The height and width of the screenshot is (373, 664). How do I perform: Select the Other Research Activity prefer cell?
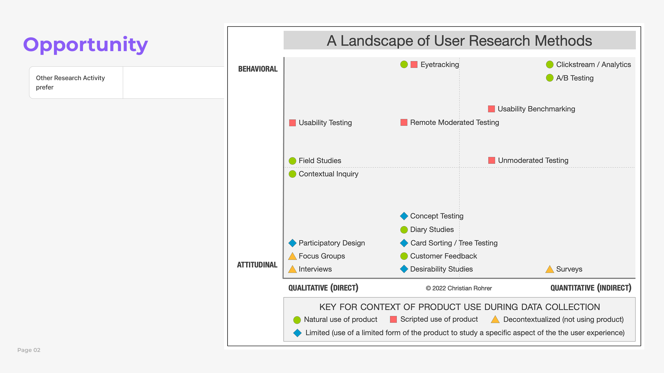[76, 83]
